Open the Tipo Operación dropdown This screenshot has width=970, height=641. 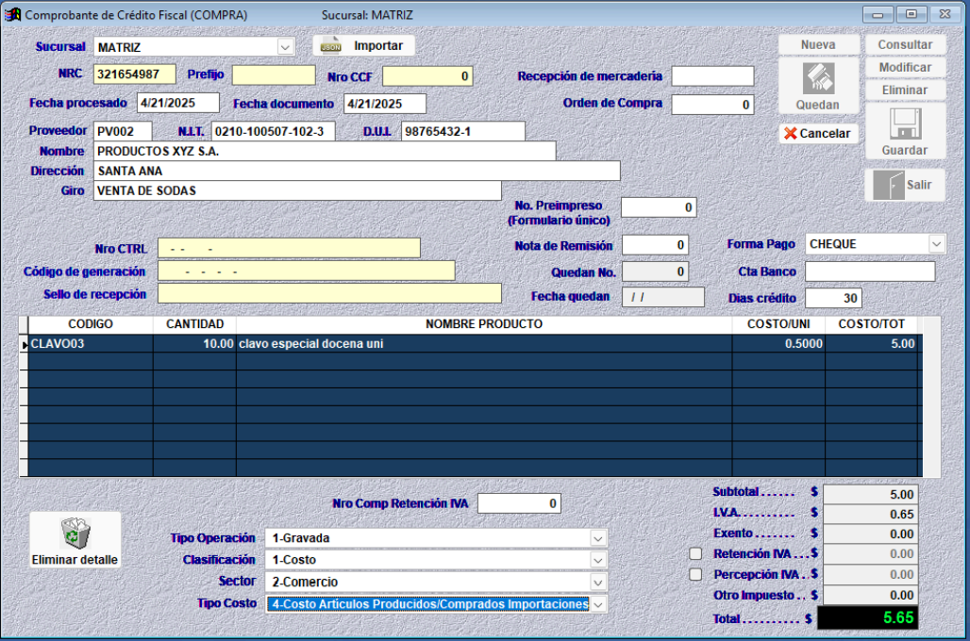pos(597,538)
